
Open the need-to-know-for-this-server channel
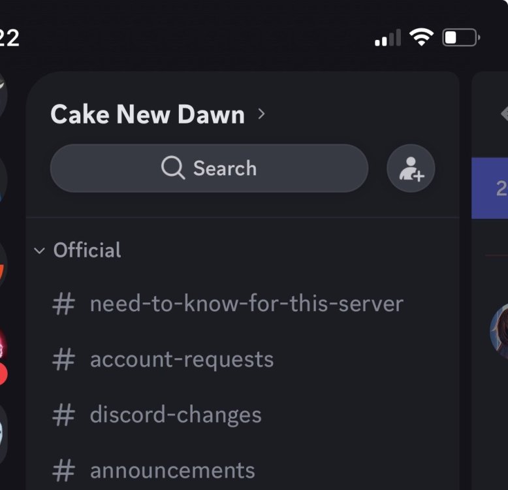pos(246,304)
